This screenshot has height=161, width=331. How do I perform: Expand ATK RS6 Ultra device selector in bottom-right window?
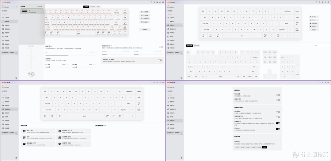click(175, 87)
